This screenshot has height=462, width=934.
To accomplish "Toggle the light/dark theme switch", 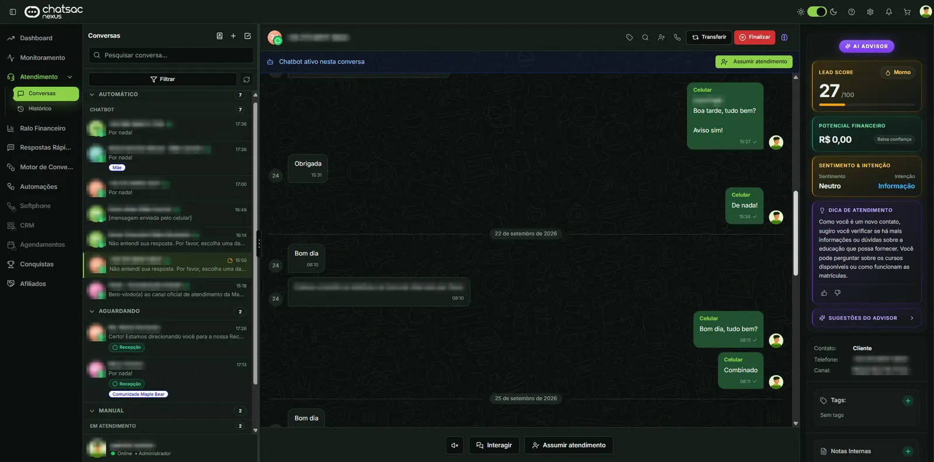I will [x=817, y=12].
